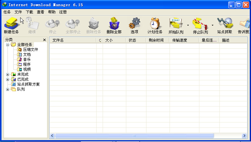Open the 查看 menu
Image resolution: width=251 pixels, height=142 pixels.
(40, 12)
